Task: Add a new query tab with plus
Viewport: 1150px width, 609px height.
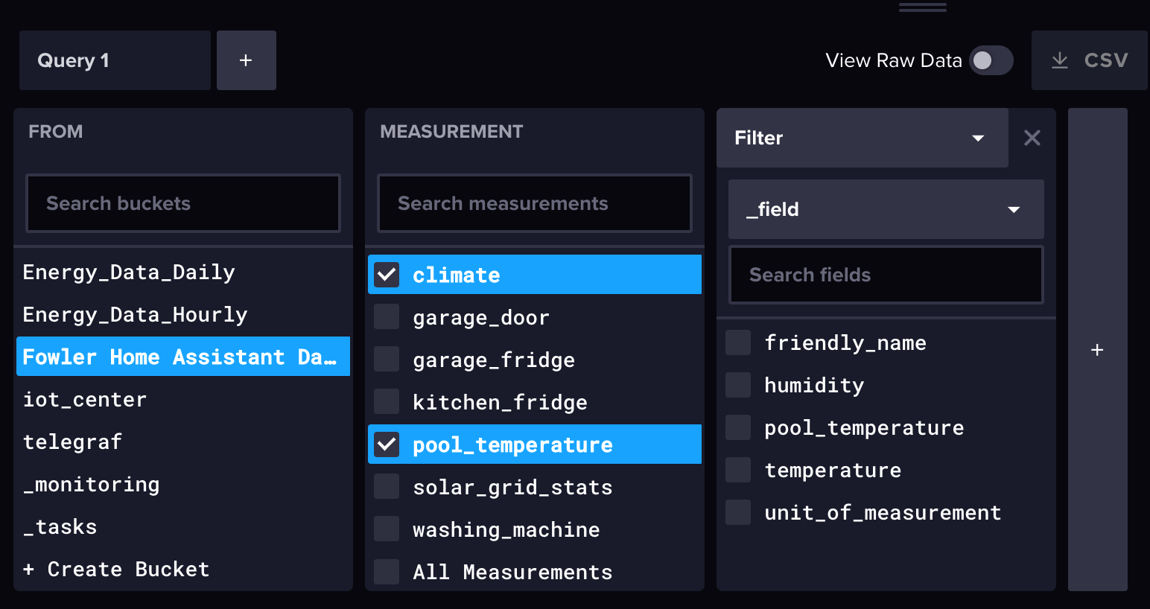Action: coord(246,60)
